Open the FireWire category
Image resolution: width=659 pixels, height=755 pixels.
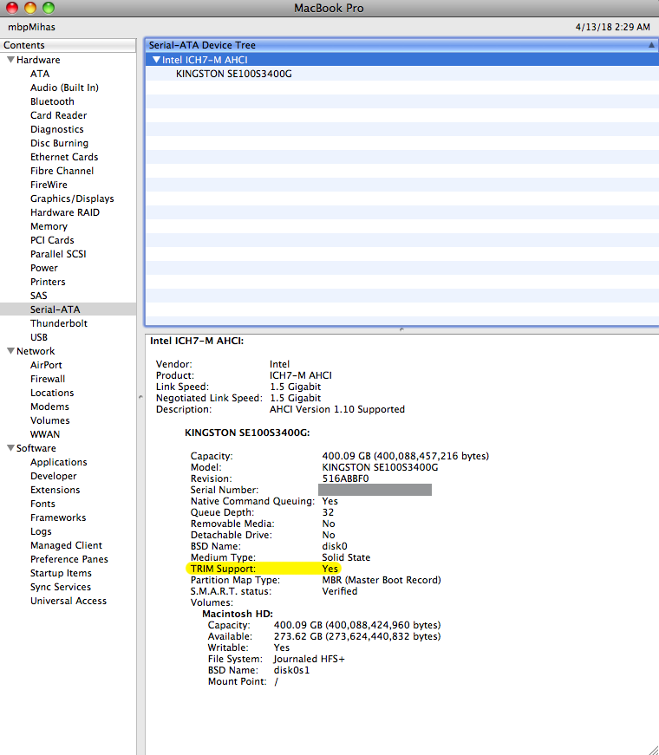49,185
